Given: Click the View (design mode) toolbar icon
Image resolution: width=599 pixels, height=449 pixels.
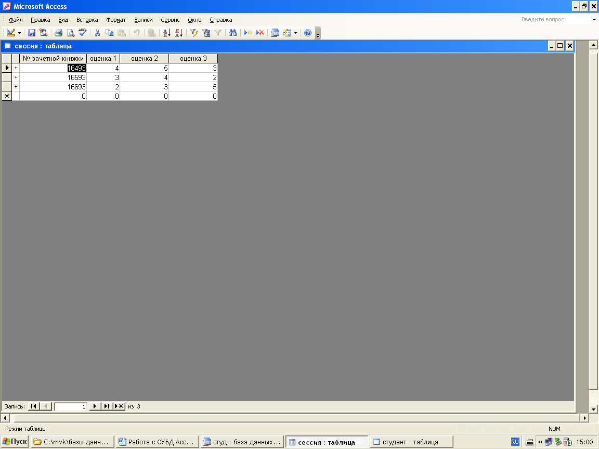Looking at the screenshot, I should pos(11,33).
